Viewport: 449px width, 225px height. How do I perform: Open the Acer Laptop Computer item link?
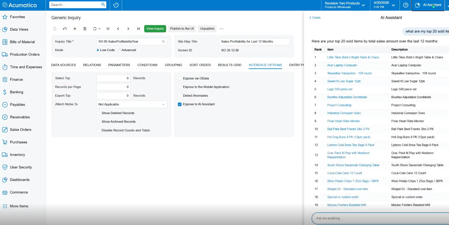(x=342, y=65)
